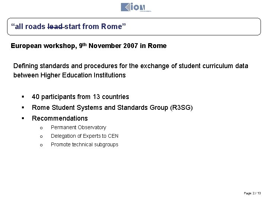Select the "Permanent Observatory" sub-item
This screenshot has width=268, height=201.
tap(79, 127)
